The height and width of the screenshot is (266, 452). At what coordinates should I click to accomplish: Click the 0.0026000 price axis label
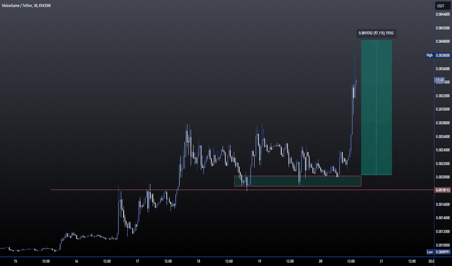click(x=442, y=136)
